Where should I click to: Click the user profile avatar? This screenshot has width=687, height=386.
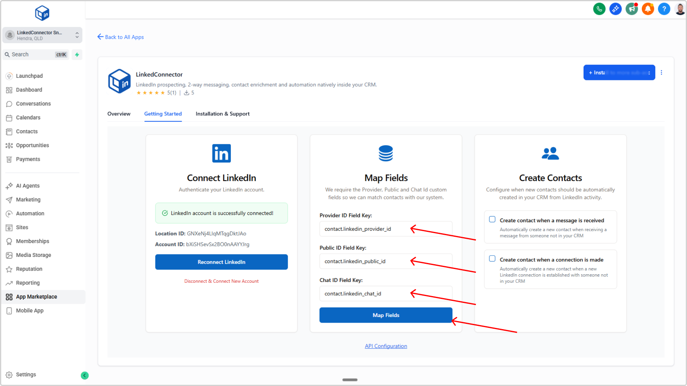pos(680,8)
